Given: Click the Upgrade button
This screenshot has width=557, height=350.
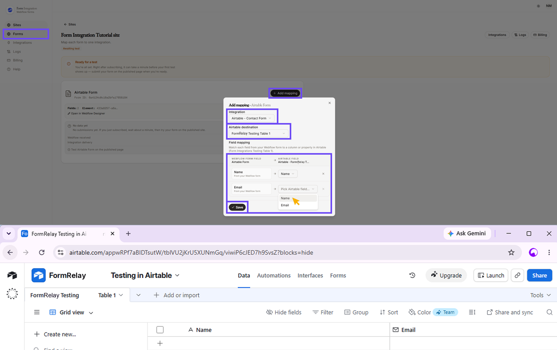Looking at the screenshot, I should 446,275.
